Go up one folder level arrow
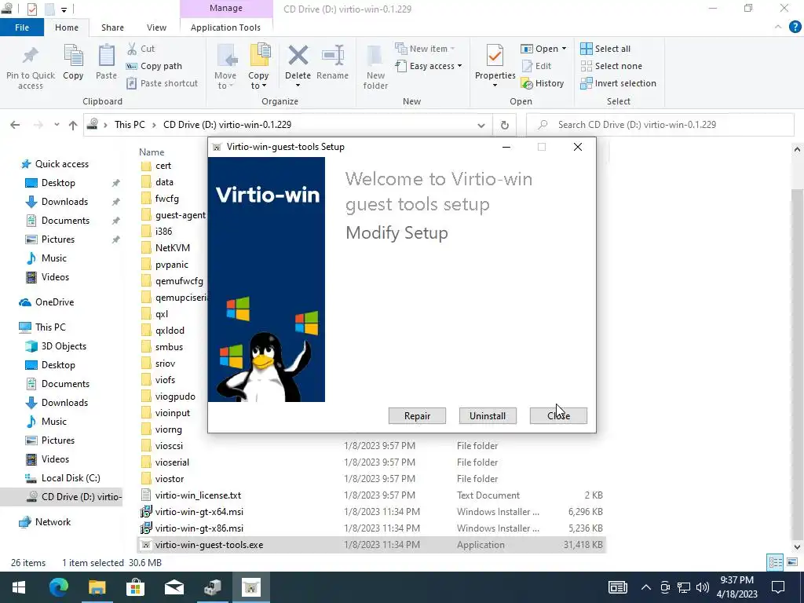Image resolution: width=804 pixels, height=603 pixels. [73, 125]
